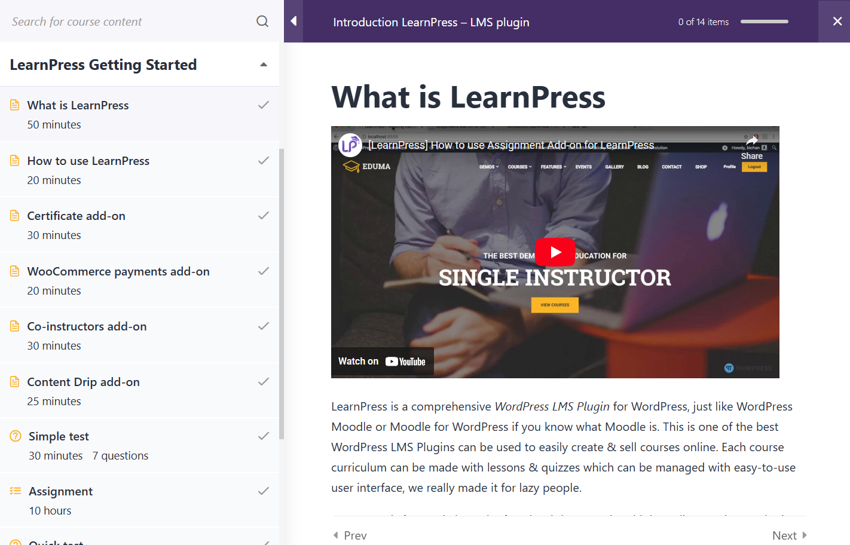Click the Search for course content field
Viewport: 850px width, 545px height.
(129, 22)
